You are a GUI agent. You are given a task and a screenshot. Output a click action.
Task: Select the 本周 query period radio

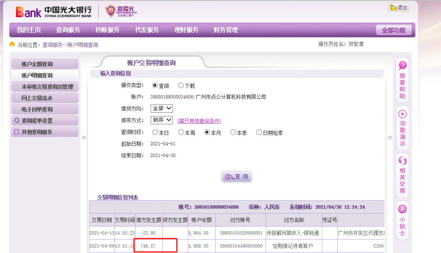181,133
